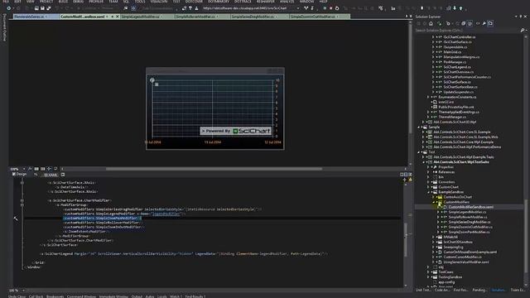This screenshot has width=530, height=298.
Task: Open the designer zoom 100% dropdown
Action: click(24, 169)
